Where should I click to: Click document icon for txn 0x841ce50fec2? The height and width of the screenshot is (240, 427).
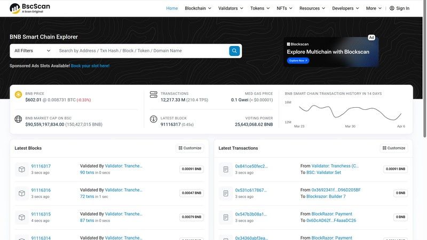pyautogui.click(x=226, y=169)
